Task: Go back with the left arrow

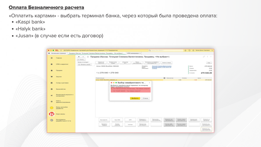Action: (79, 57)
